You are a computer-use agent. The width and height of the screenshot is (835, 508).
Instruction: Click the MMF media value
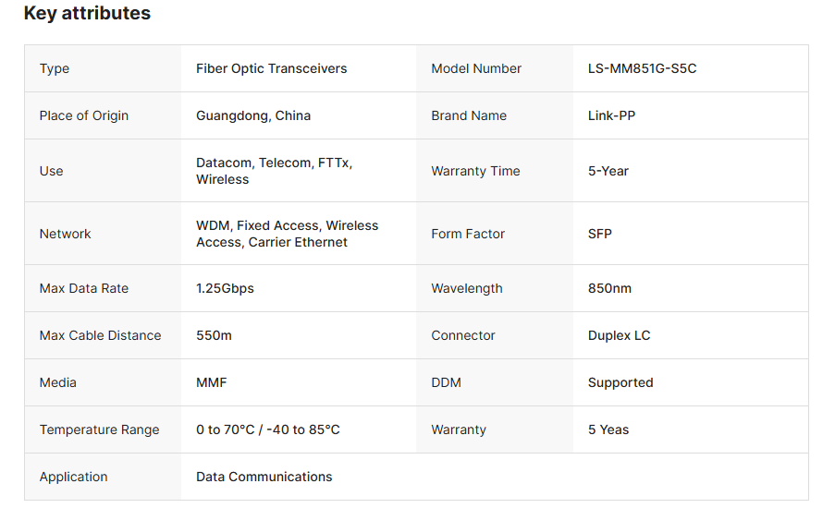212,383
